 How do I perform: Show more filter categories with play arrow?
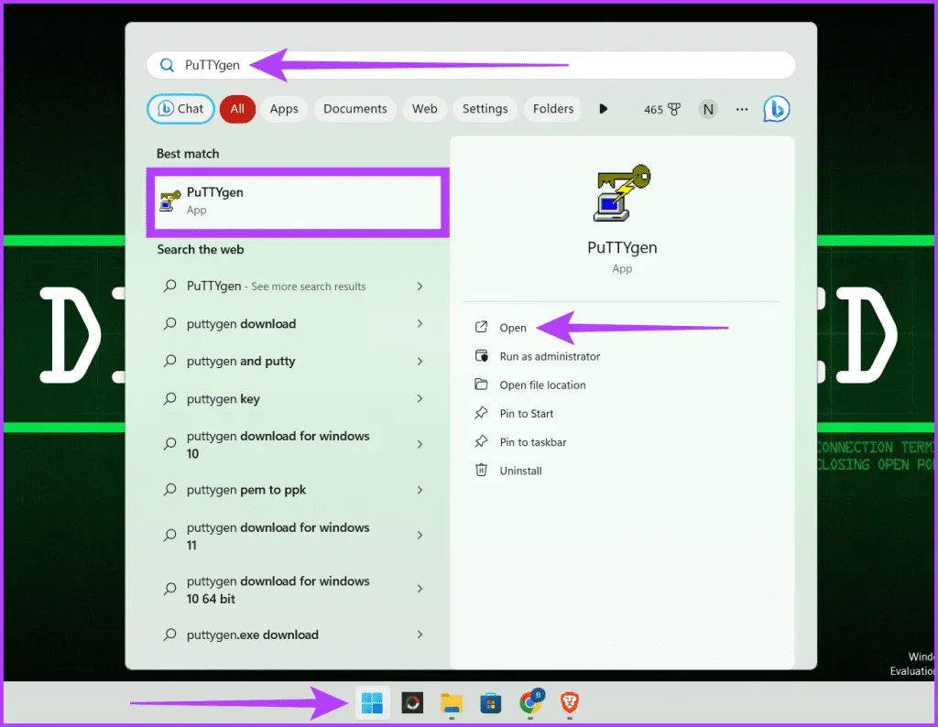(x=603, y=109)
